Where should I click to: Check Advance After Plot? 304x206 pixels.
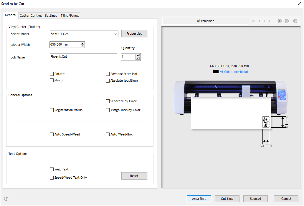point(108,74)
